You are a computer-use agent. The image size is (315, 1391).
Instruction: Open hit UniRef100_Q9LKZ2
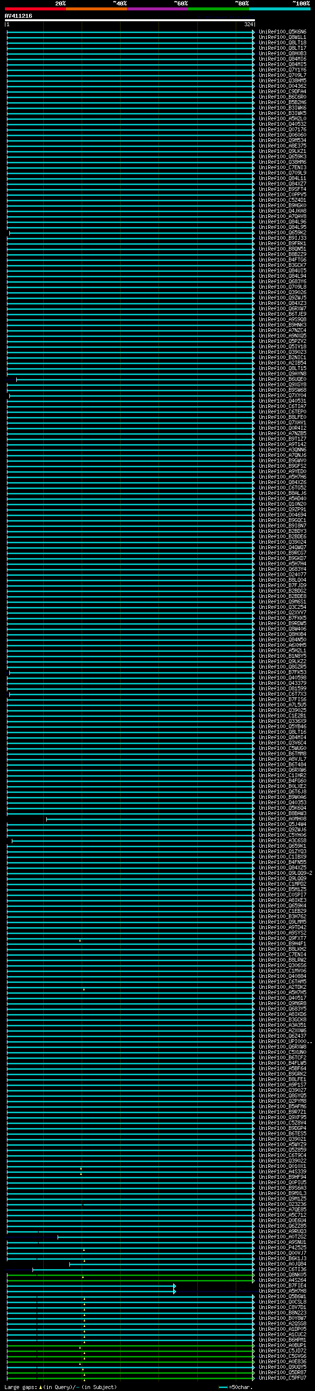[x=282, y=661]
